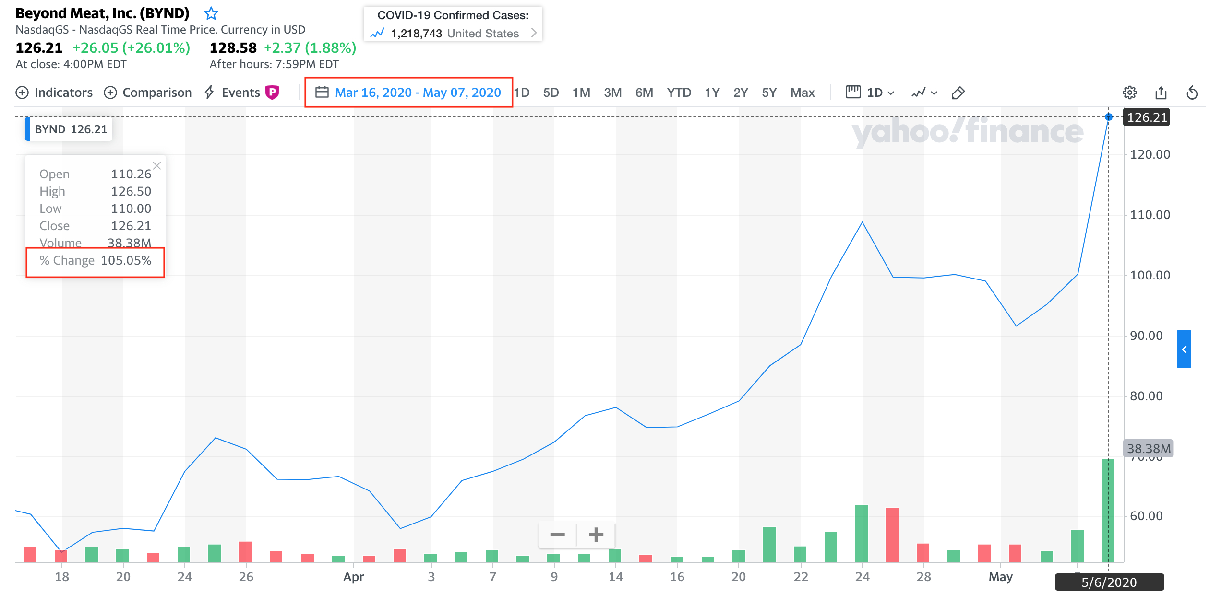Select the 2Y time range
1210x605 pixels.
click(x=741, y=93)
